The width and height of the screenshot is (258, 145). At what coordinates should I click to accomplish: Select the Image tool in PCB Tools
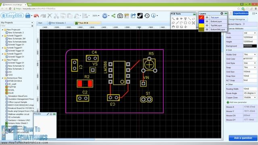[x=181, y=27]
